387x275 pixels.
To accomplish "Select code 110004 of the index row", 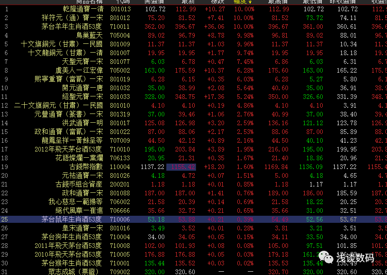I will 120,167.
